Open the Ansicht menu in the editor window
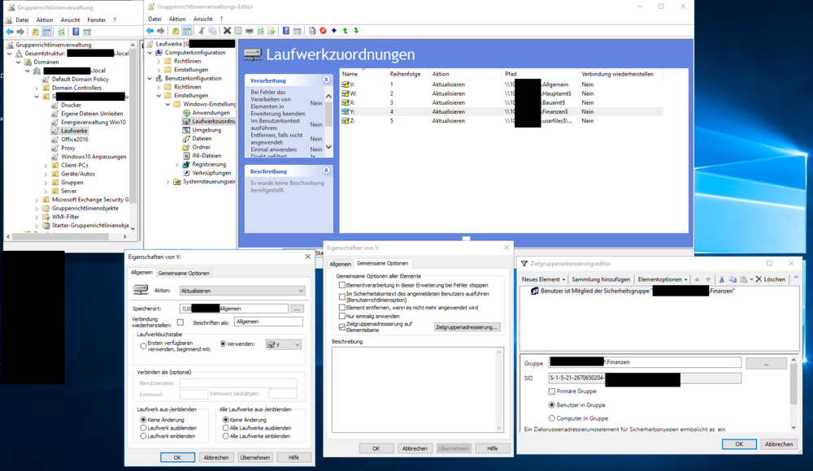The width and height of the screenshot is (813, 471). pyautogui.click(x=203, y=19)
